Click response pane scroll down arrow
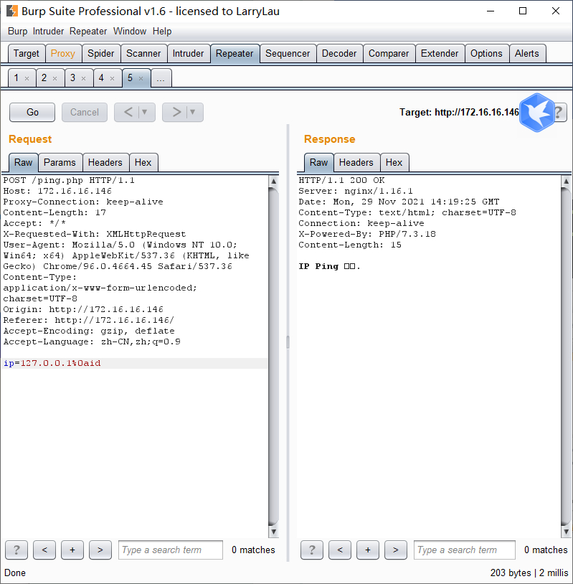The width and height of the screenshot is (573, 584). [x=566, y=532]
